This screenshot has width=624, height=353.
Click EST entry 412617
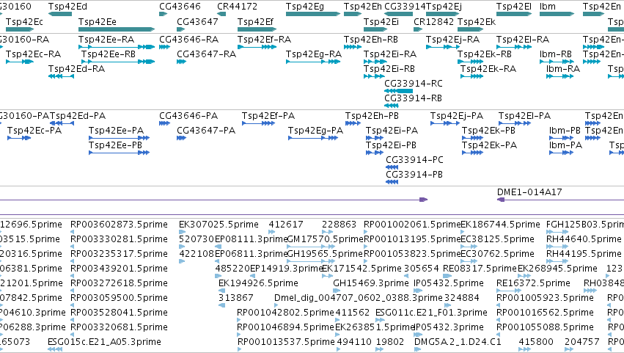pyautogui.click(x=286, y=225)
